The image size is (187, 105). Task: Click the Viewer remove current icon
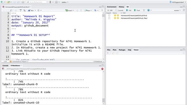pyautogui.click(x=108, y=53)
